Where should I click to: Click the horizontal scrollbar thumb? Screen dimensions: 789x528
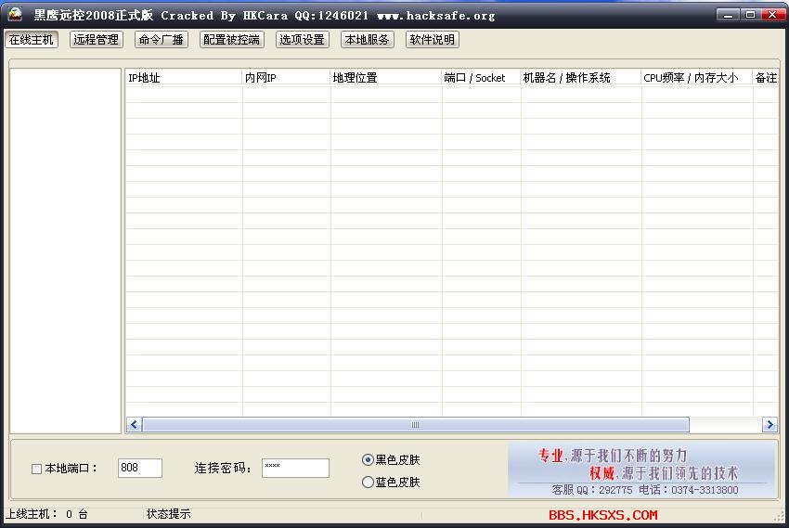tap(415, 425)
